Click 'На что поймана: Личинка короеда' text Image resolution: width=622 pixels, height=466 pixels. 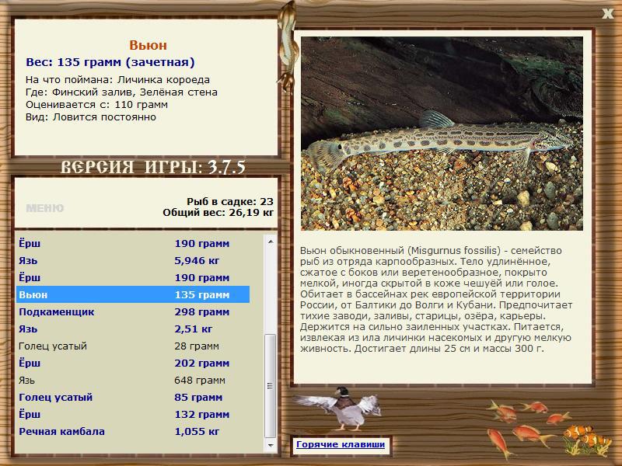pos(118,80)
